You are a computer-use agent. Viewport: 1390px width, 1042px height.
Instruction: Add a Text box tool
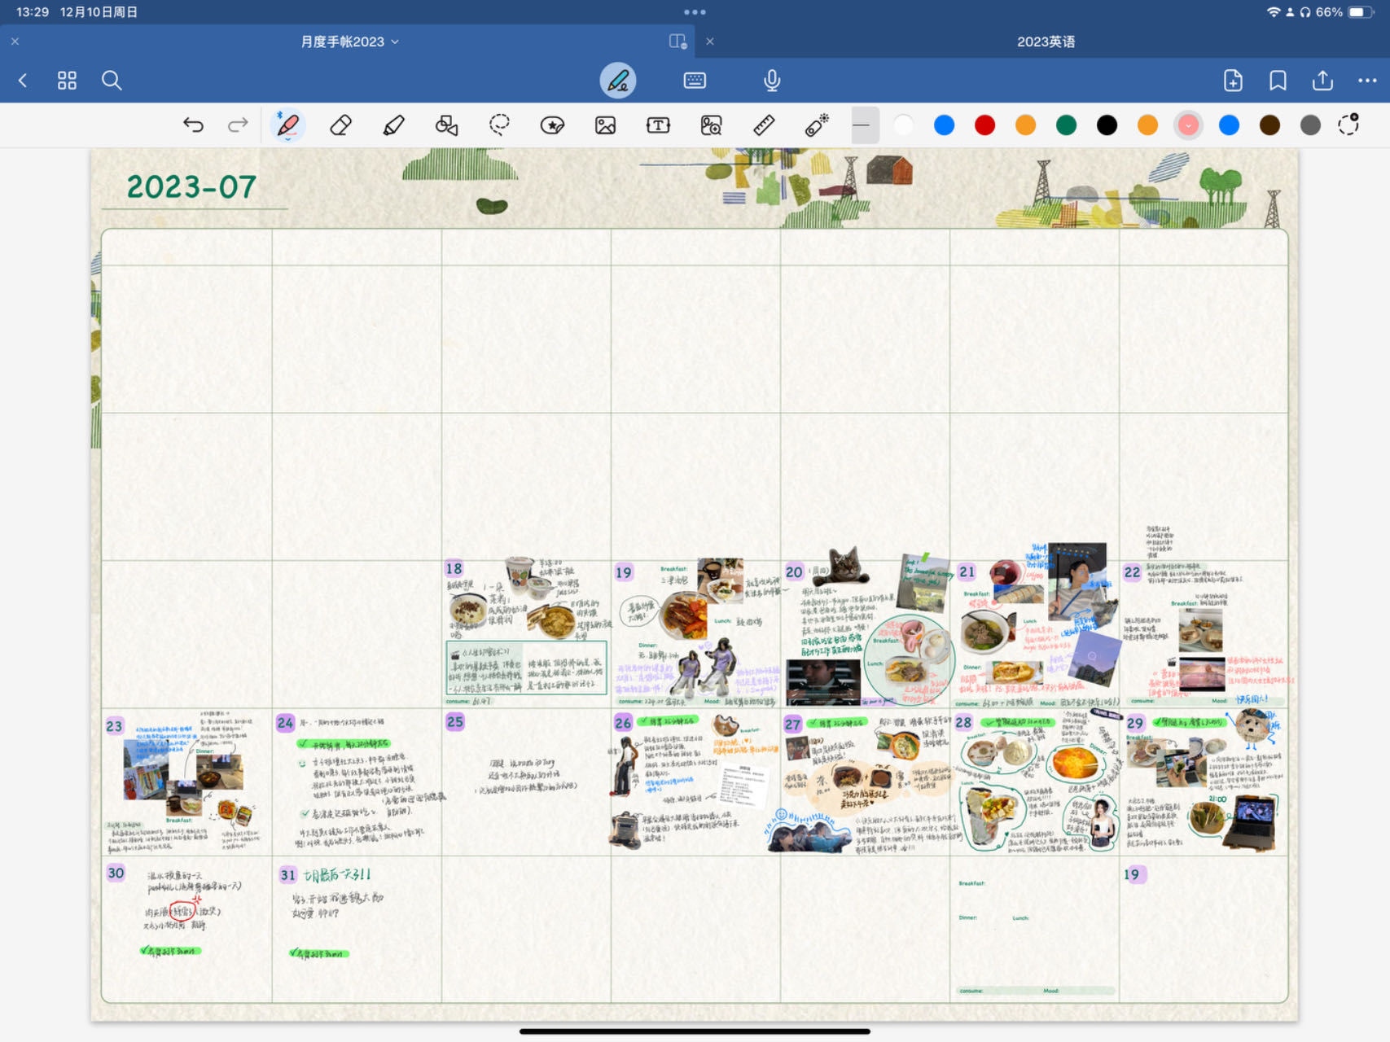(658, 125)
